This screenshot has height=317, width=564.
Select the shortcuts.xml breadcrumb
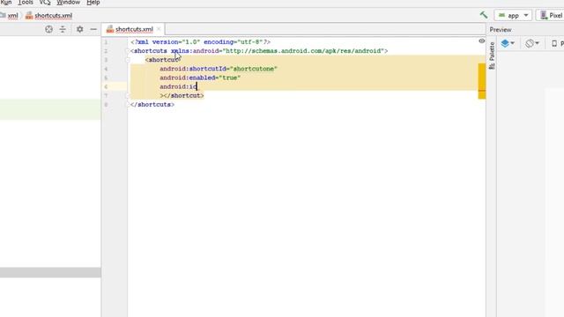[49, 16]
